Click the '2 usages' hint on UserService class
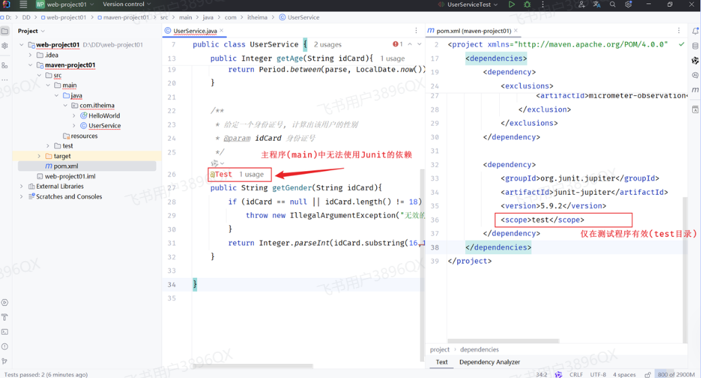Viewport: 701px width, 378px height. tap(328, 45)
